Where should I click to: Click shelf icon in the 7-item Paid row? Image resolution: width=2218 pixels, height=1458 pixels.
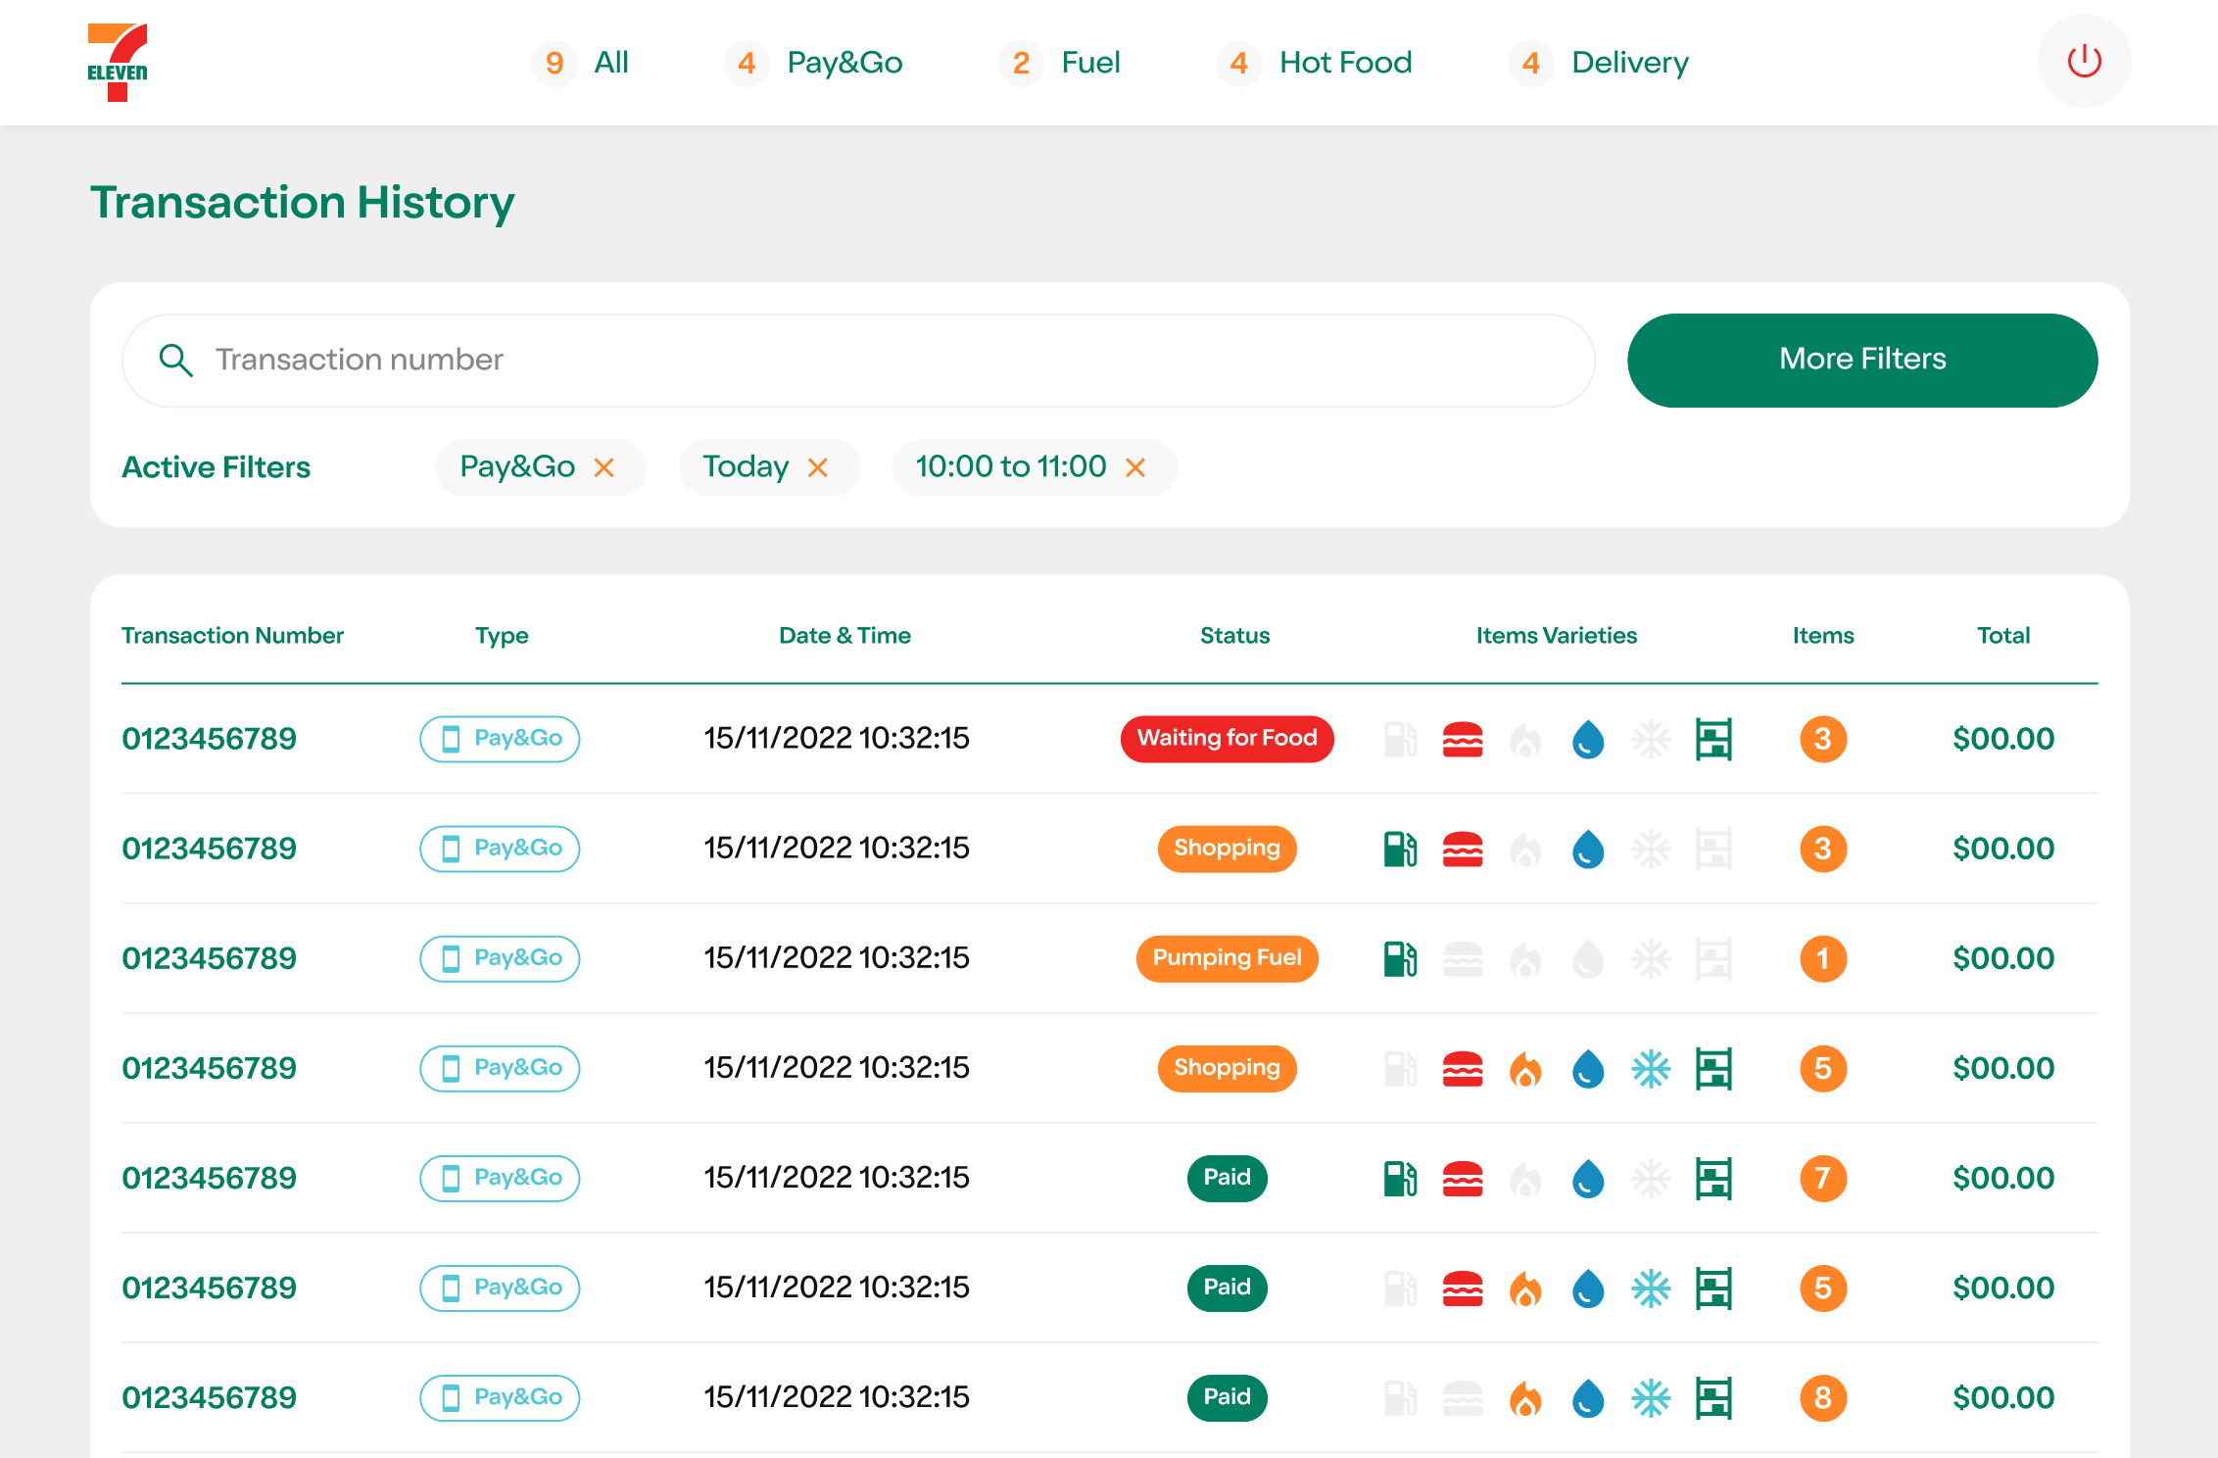[1713, 1178]
